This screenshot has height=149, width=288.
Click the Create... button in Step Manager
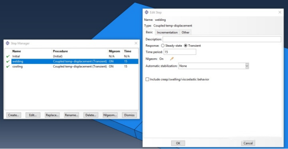[x=14, y=115]
